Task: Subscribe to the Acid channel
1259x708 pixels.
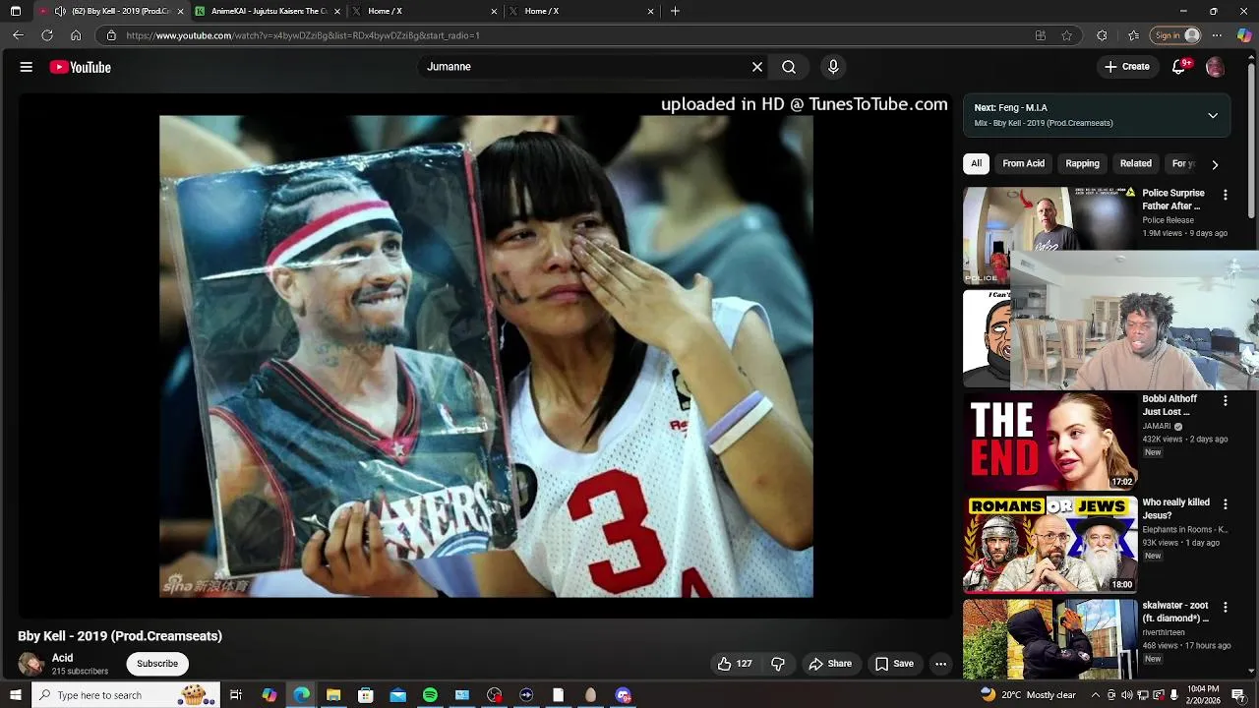Action: [x=157, y=664]
